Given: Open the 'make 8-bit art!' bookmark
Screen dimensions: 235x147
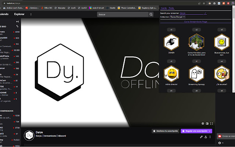Looking at the screenshot, I should click(96, 8).
